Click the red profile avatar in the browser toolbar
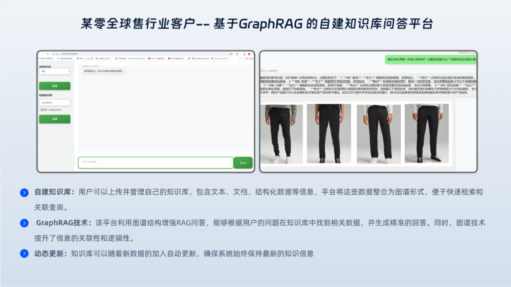Viewport: 511px width, 287px height. click(x=249, y=54)
